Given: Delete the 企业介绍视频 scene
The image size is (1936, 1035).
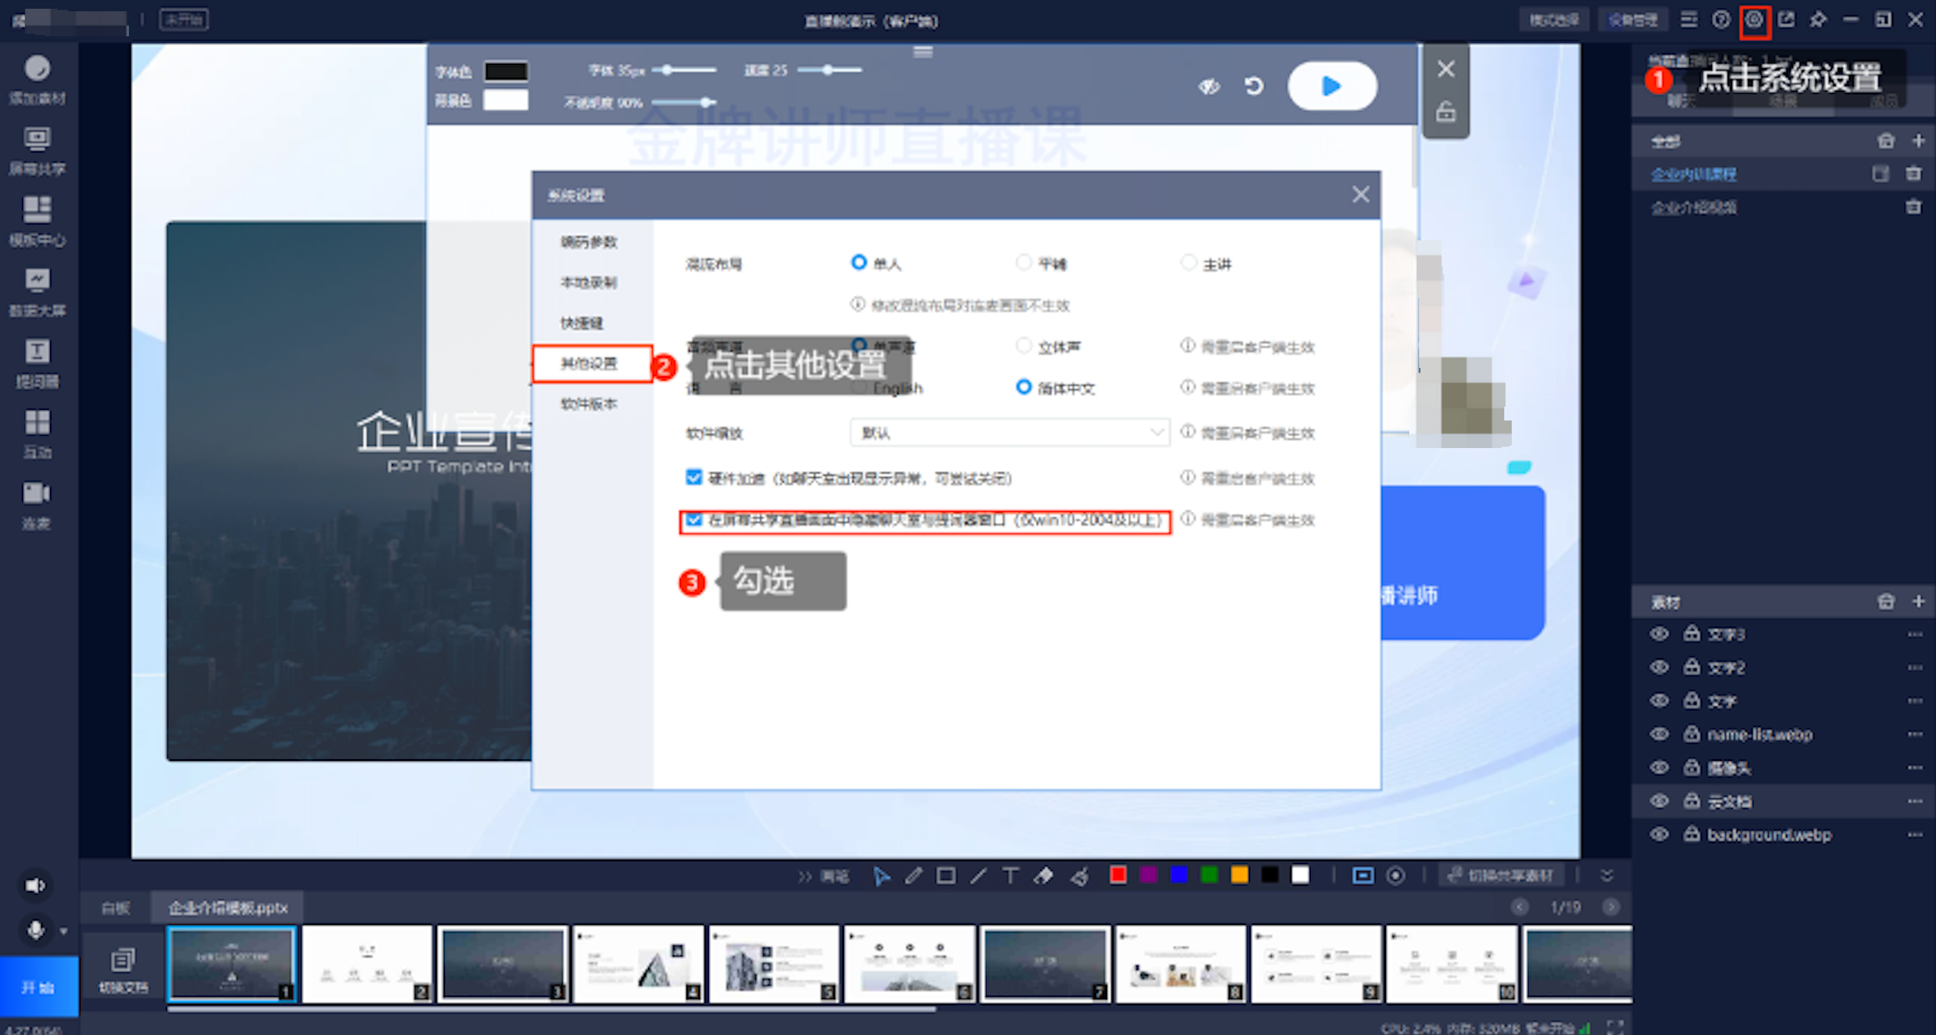Looking at the screenshot, I should point(1913,206).
